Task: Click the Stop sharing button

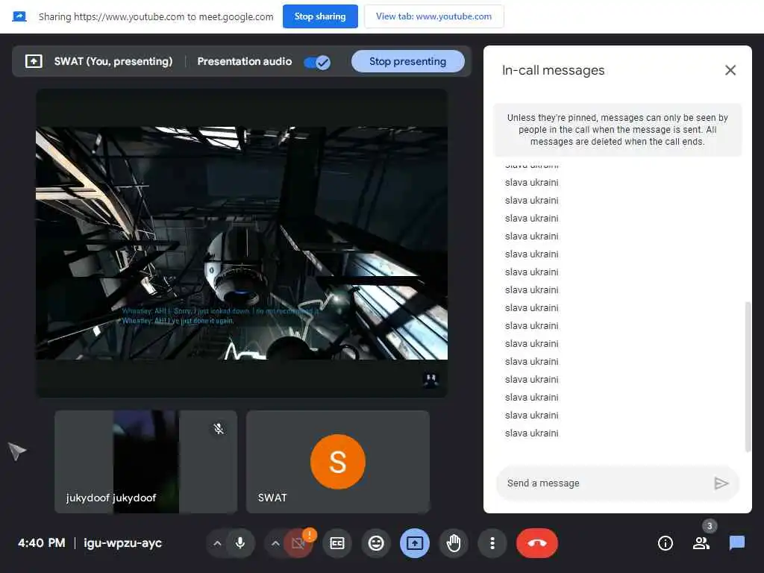Action: click(x=320, y=16)
